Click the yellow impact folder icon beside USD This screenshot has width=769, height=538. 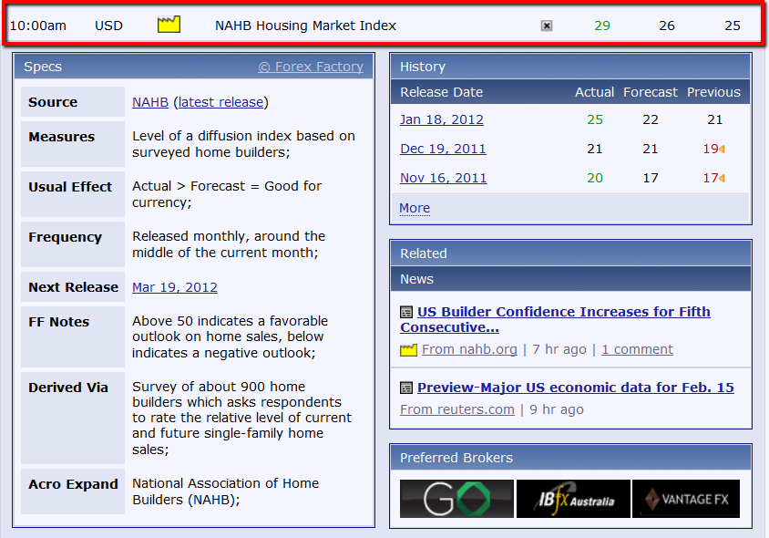tap(169, 25)
